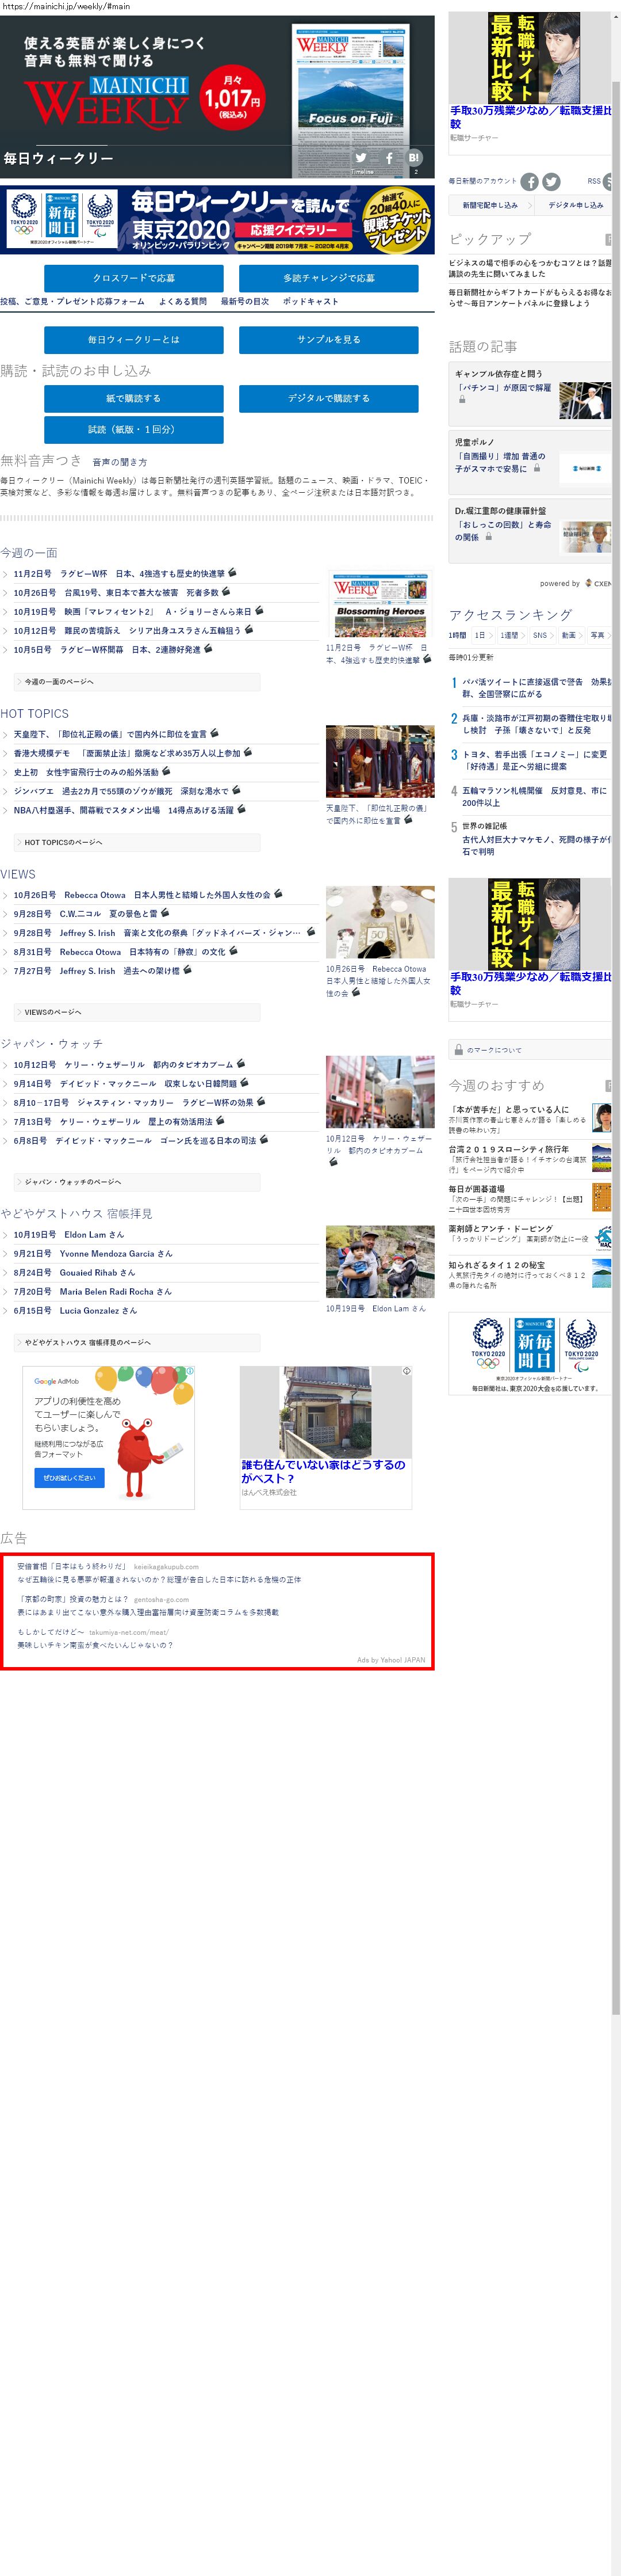Click the サンプルを見る button
This screenshot has height=2576, width=621.
(x=328, y=340)
